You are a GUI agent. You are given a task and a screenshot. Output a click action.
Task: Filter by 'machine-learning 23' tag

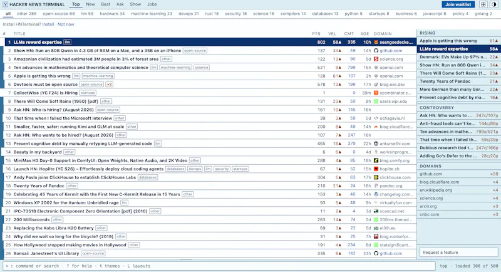(152, 14)
